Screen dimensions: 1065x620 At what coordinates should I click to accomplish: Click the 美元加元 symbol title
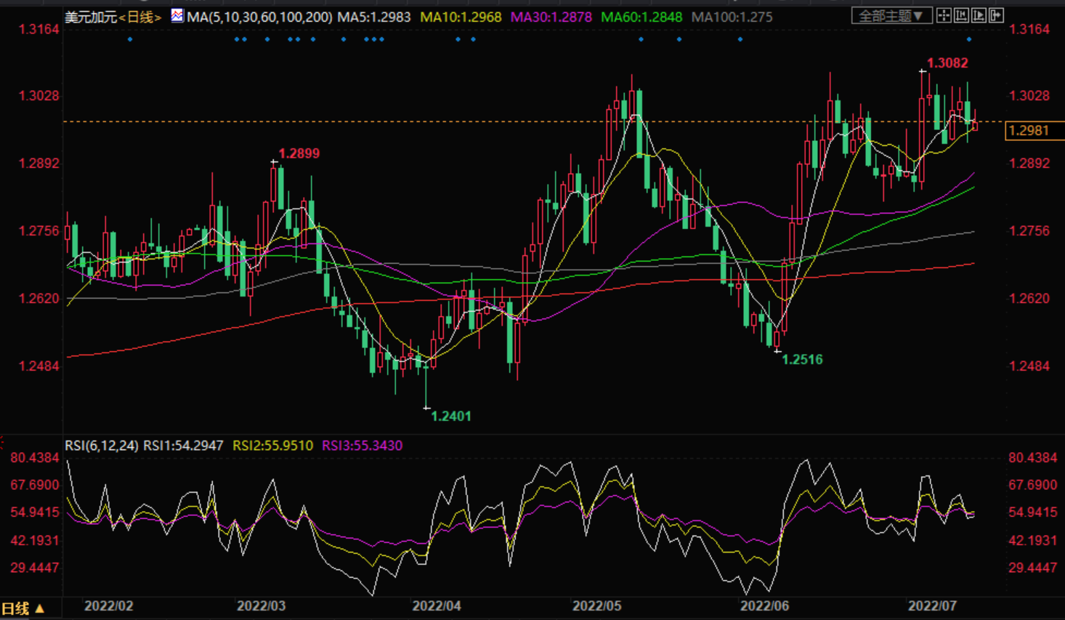pyautogui.click(x=91, y=17)
